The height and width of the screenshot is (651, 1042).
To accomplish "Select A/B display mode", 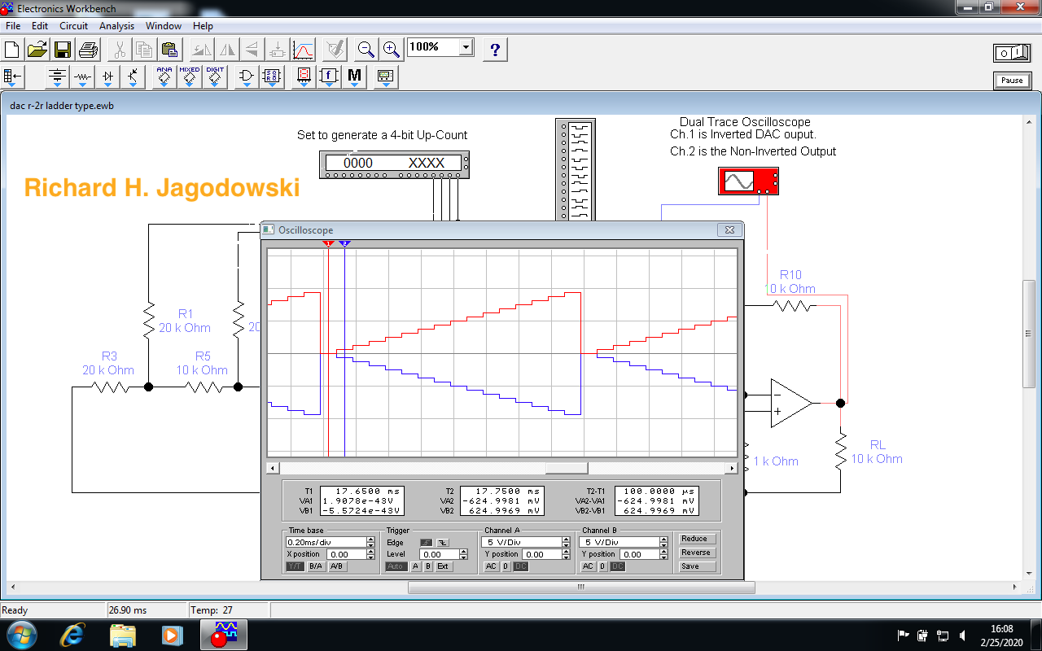I will point(337,566).
